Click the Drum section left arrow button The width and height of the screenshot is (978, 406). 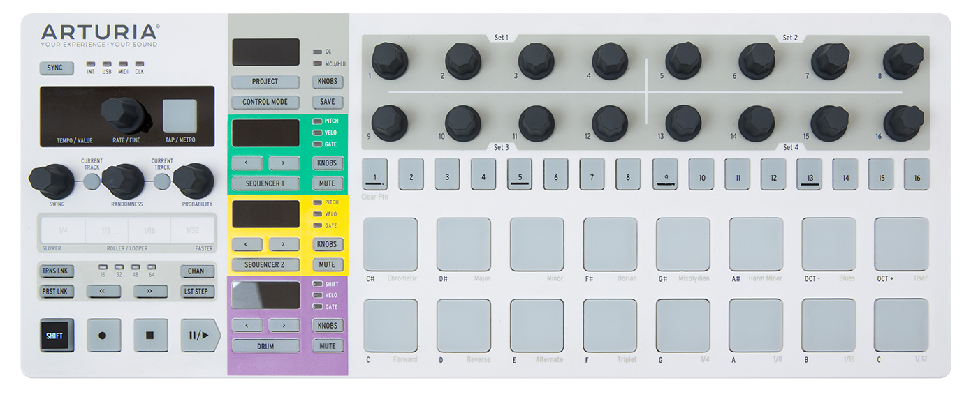tap(248, 326)
